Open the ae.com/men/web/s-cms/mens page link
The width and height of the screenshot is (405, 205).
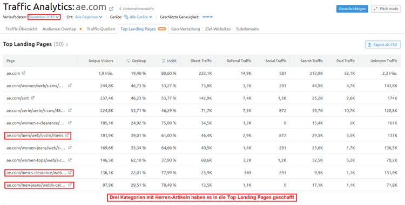click(35, 135)
